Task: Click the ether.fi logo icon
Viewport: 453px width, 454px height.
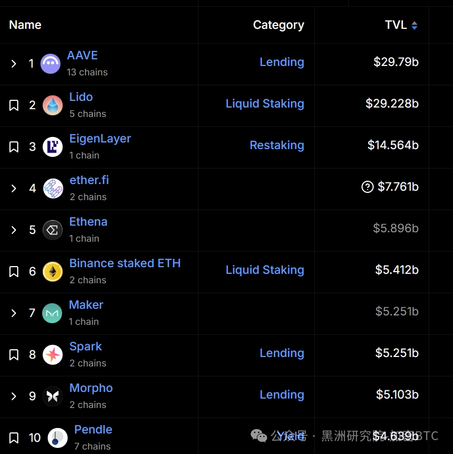Action: click(x=53, y=188)
